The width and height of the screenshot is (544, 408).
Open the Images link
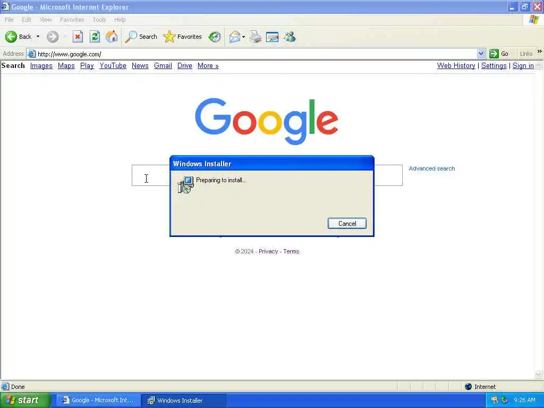[41, 65]
